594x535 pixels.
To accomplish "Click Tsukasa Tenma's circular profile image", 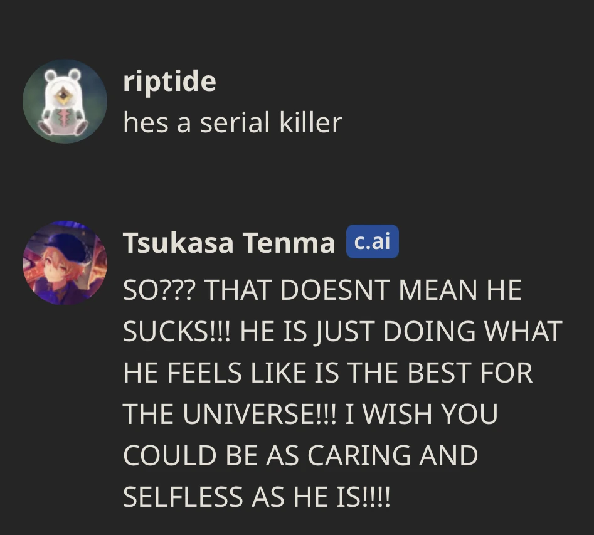I will [65, 263].
